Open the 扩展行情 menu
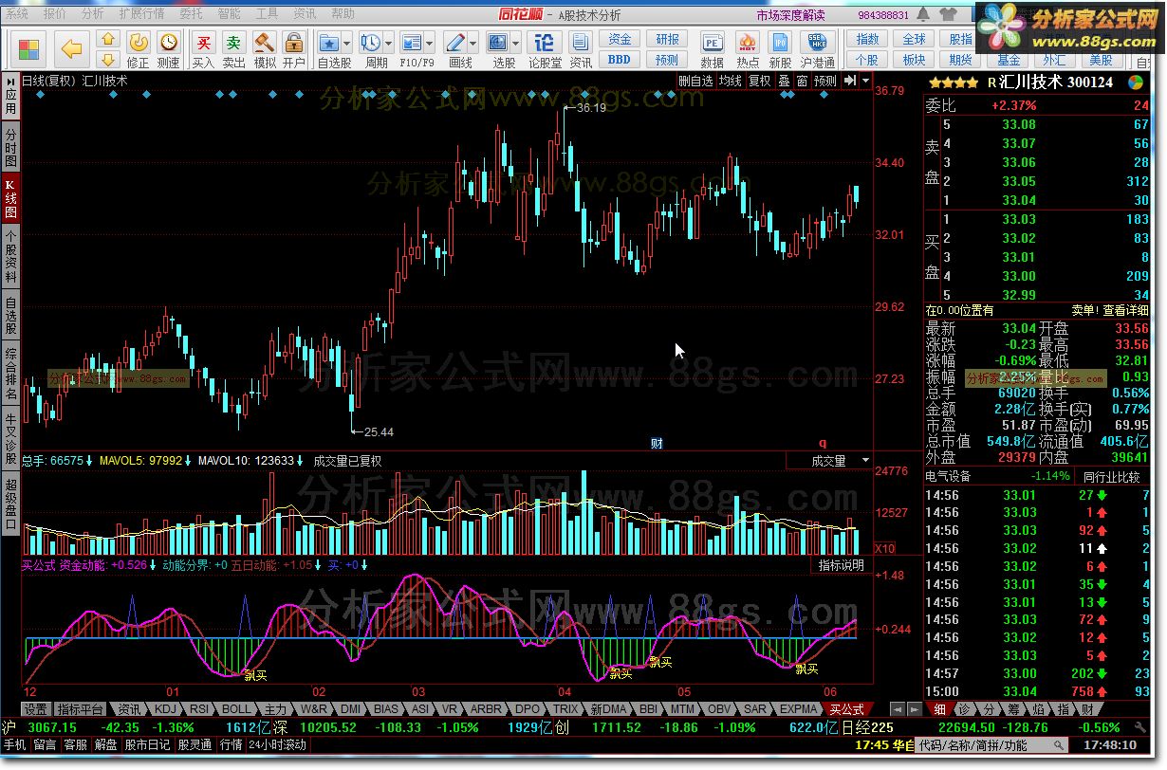1167x770 pixels. tap(141, 14)
